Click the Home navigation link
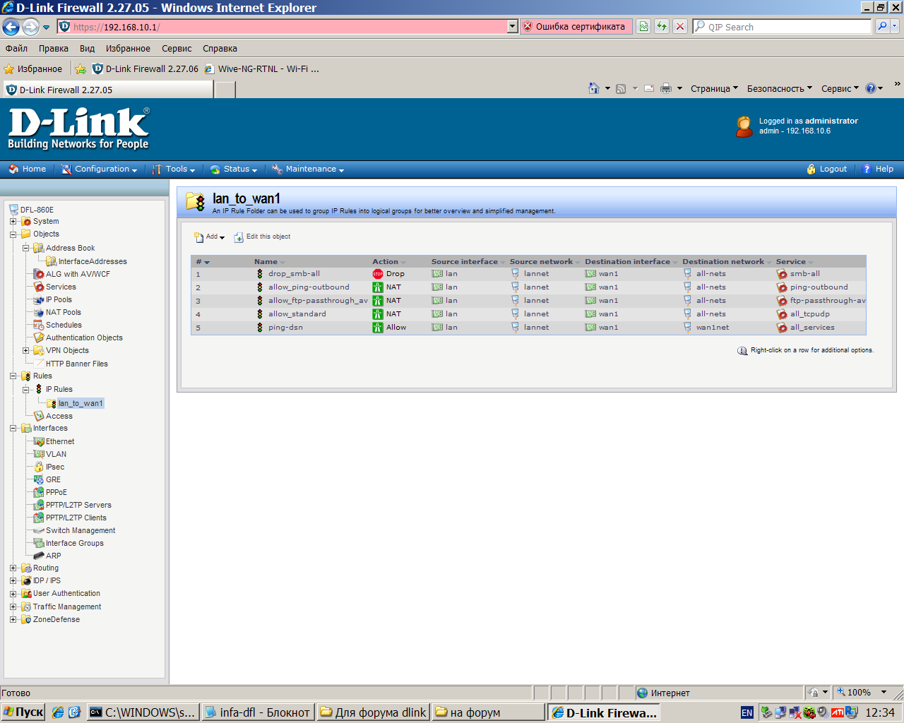Image resolution: width=904 pixels, height=723 pixels. point(27,169)
